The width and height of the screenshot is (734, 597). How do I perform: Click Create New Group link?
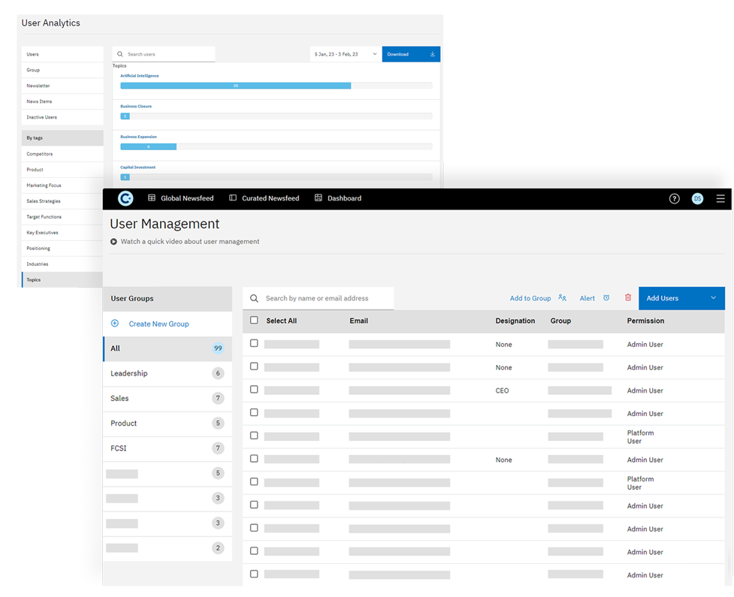[x=159, y=324]
